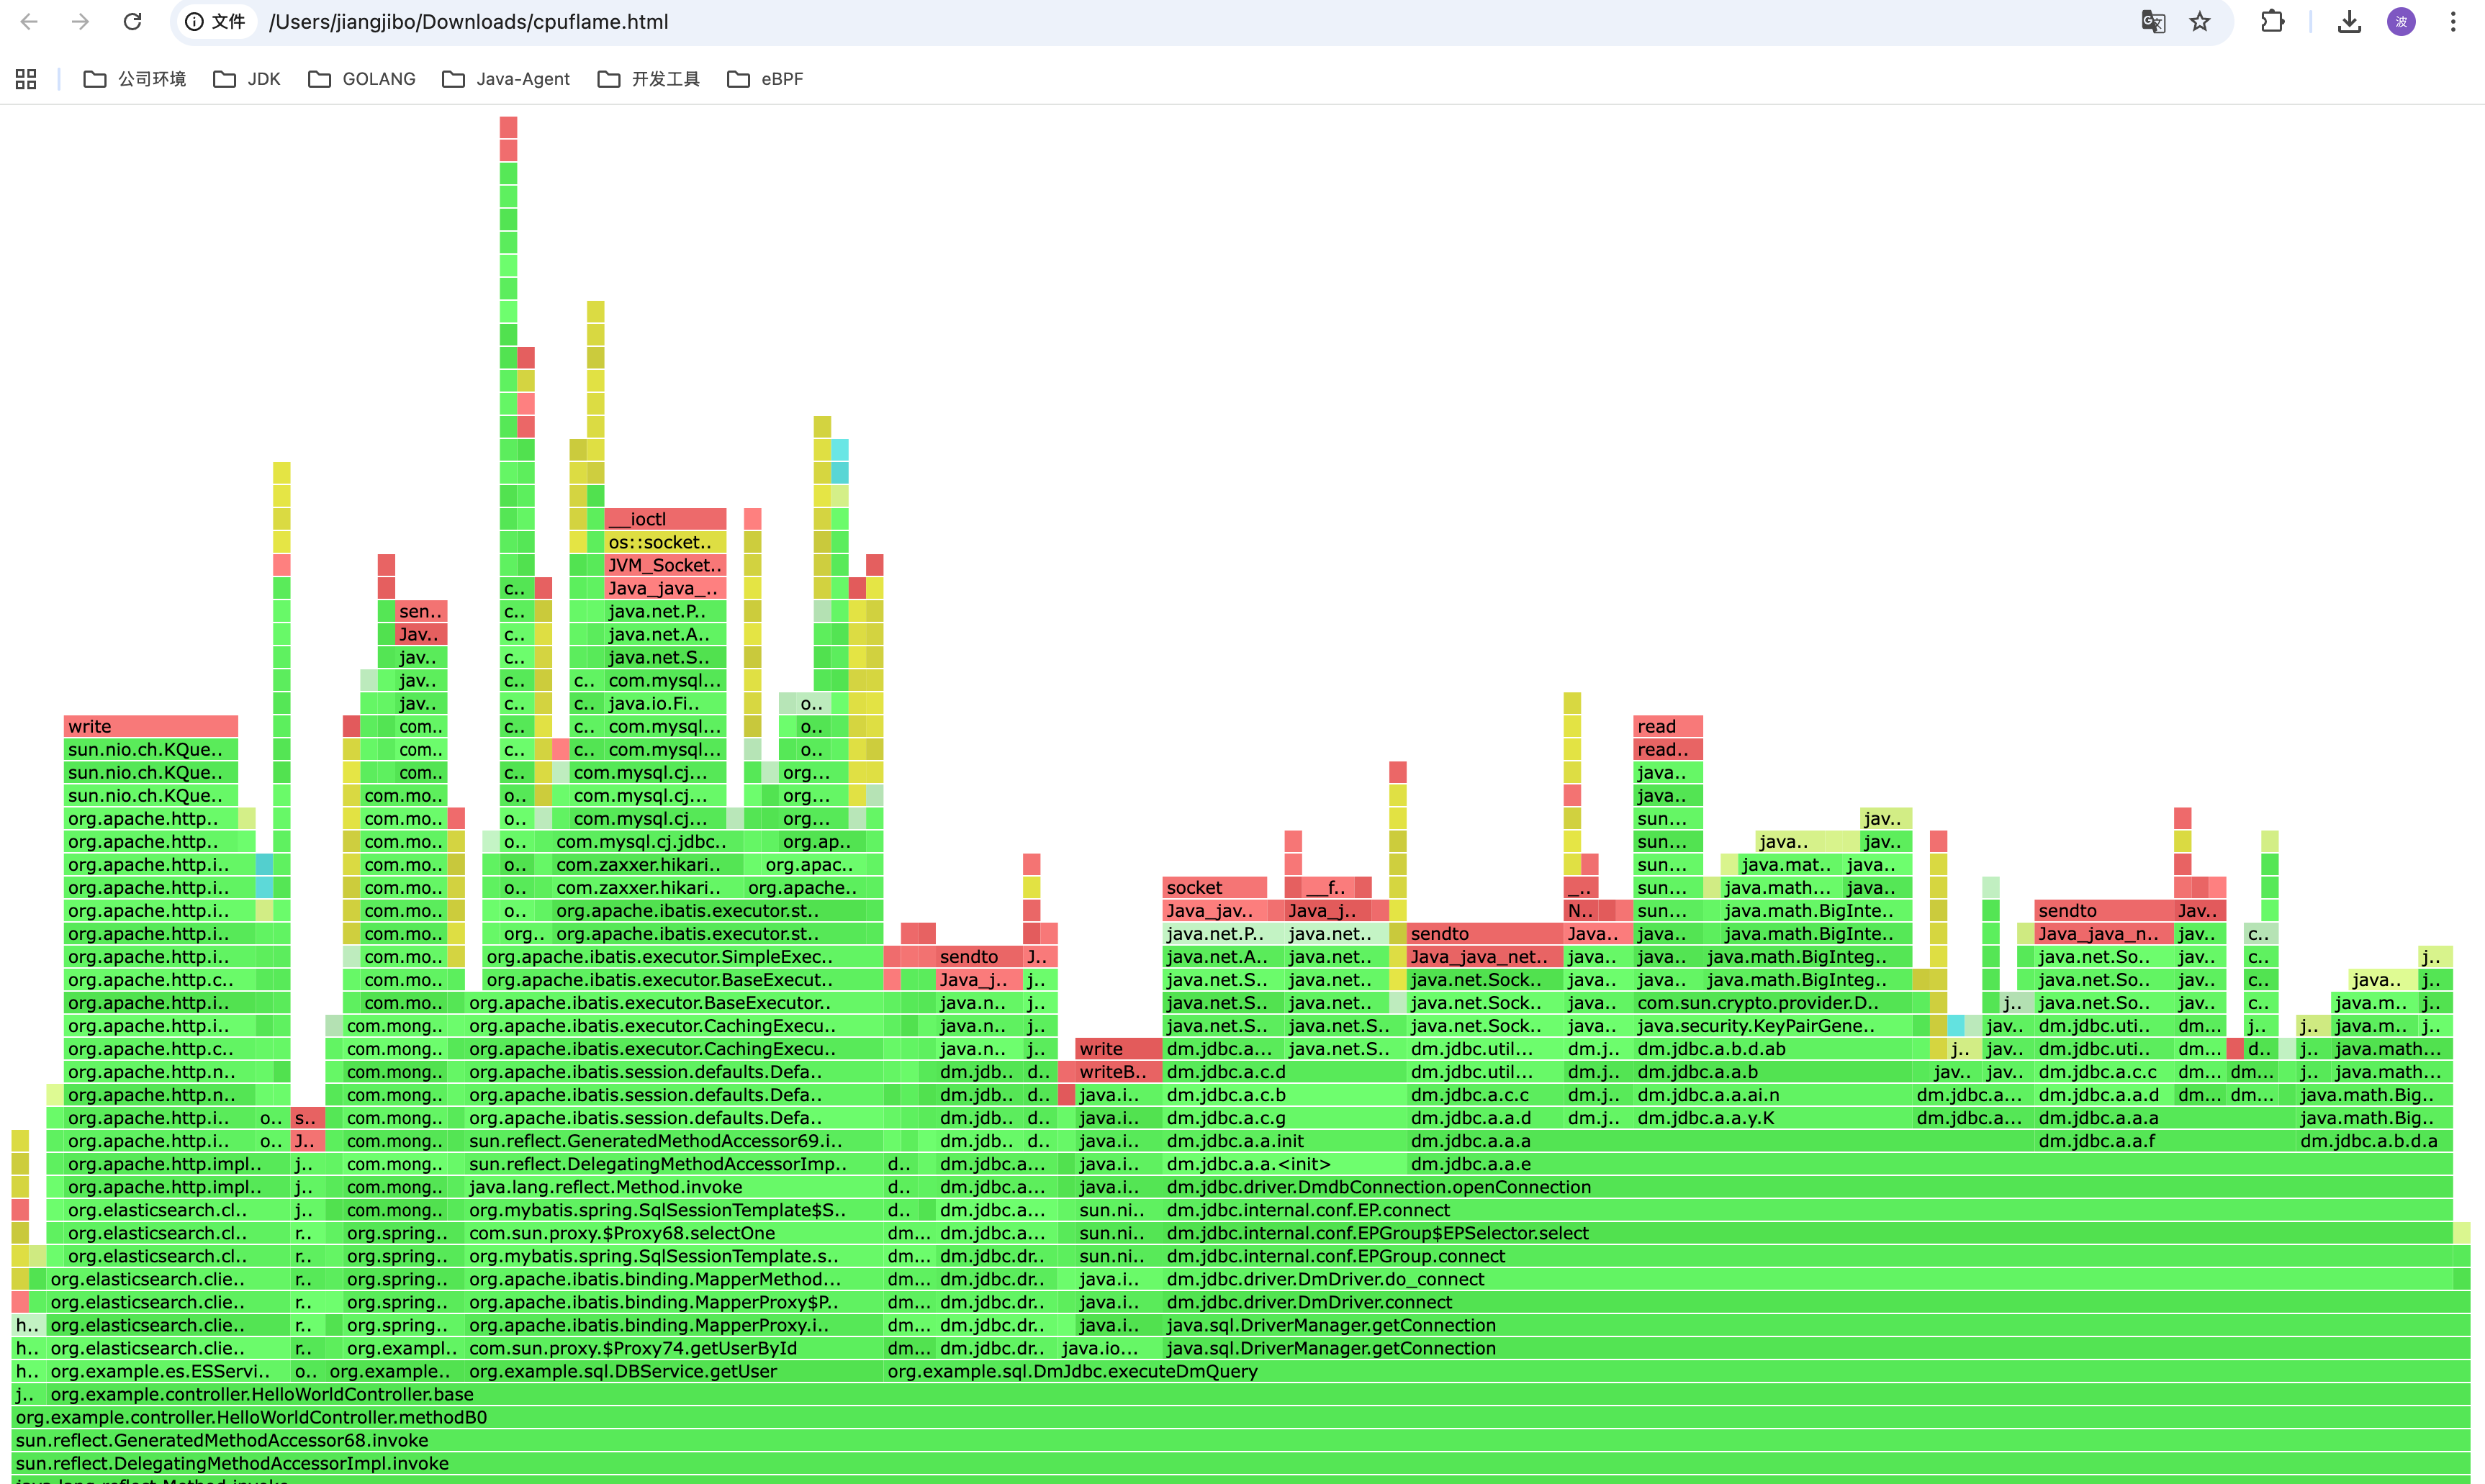Click the org.example.sql.DBService.getUser frame
2485x1484 pixels.
tap(623, 1371)
